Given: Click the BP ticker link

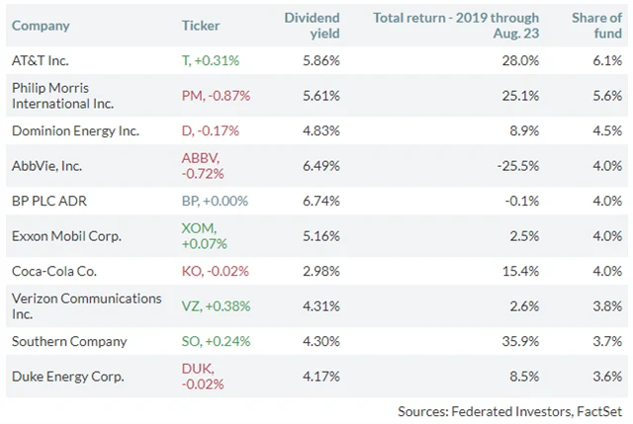Looking at the screenshot, I should click(191, 201).
